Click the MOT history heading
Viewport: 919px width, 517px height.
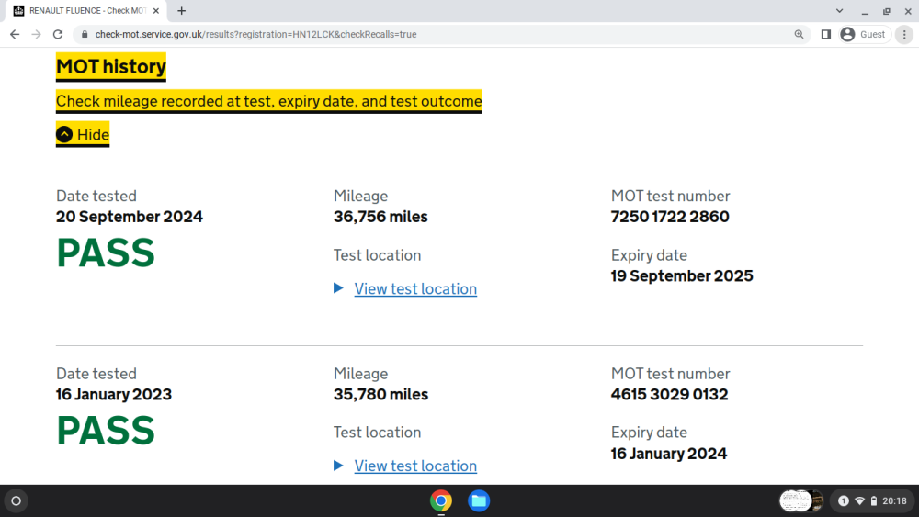(x=111, y=67)
